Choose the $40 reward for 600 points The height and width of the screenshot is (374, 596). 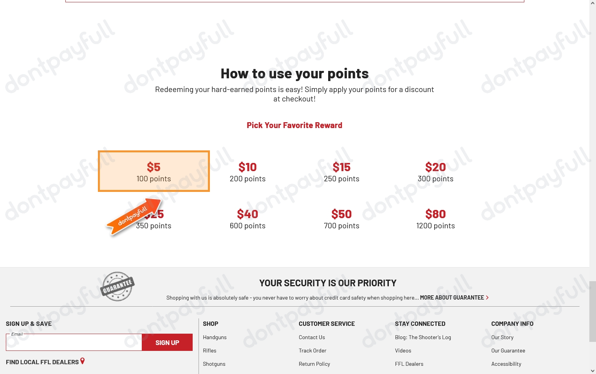click(x=247, y=219)
